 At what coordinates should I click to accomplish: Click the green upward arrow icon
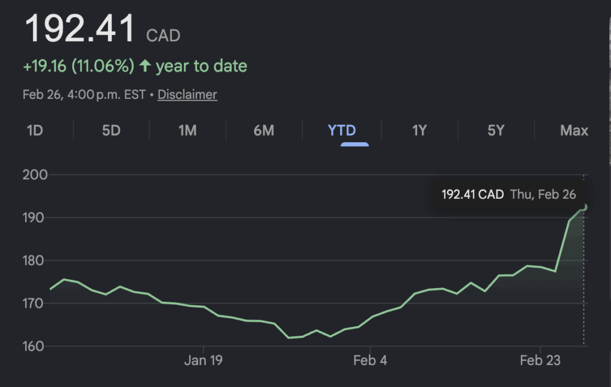(145, 66)
